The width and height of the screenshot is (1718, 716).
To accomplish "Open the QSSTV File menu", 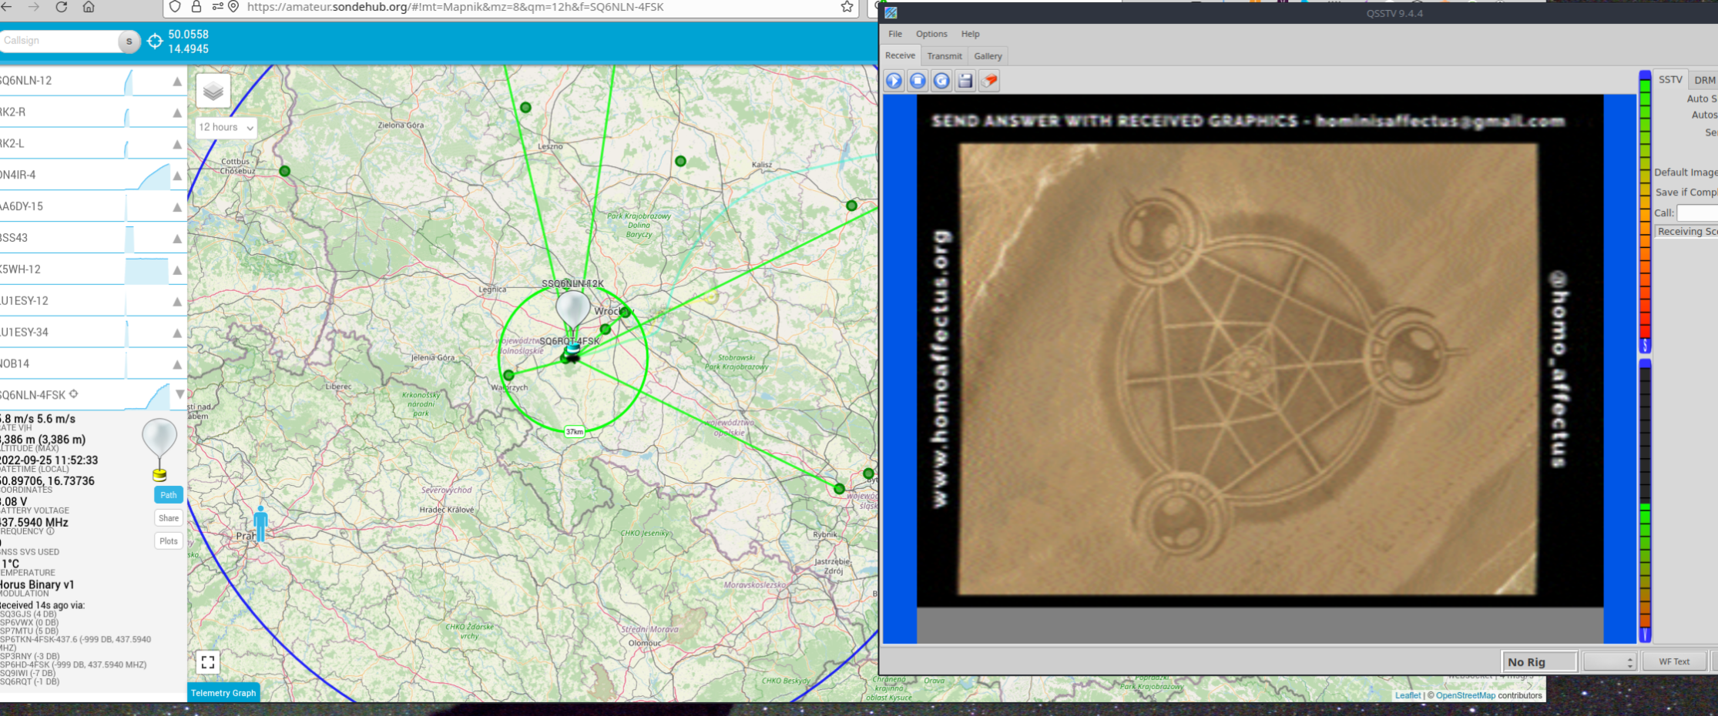I will click(x=895, y=34).
